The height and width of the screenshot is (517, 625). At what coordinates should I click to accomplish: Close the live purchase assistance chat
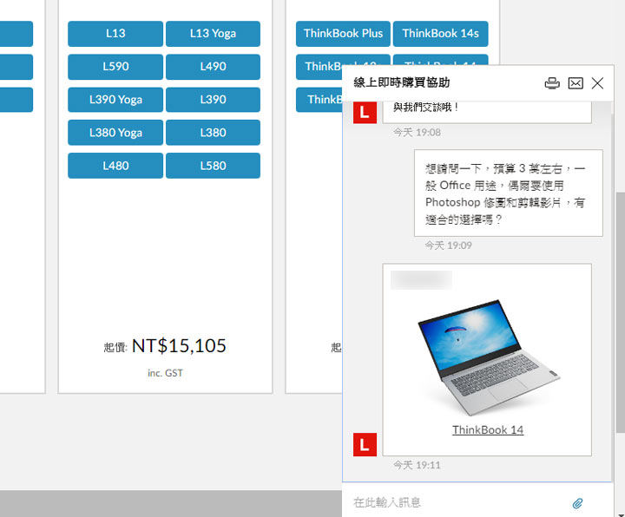(x=597, y=83)
